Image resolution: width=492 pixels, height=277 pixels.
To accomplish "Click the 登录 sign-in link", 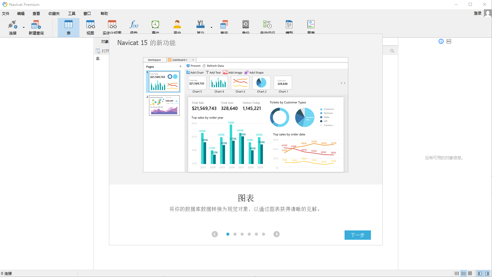I will (x=478, y=13).
